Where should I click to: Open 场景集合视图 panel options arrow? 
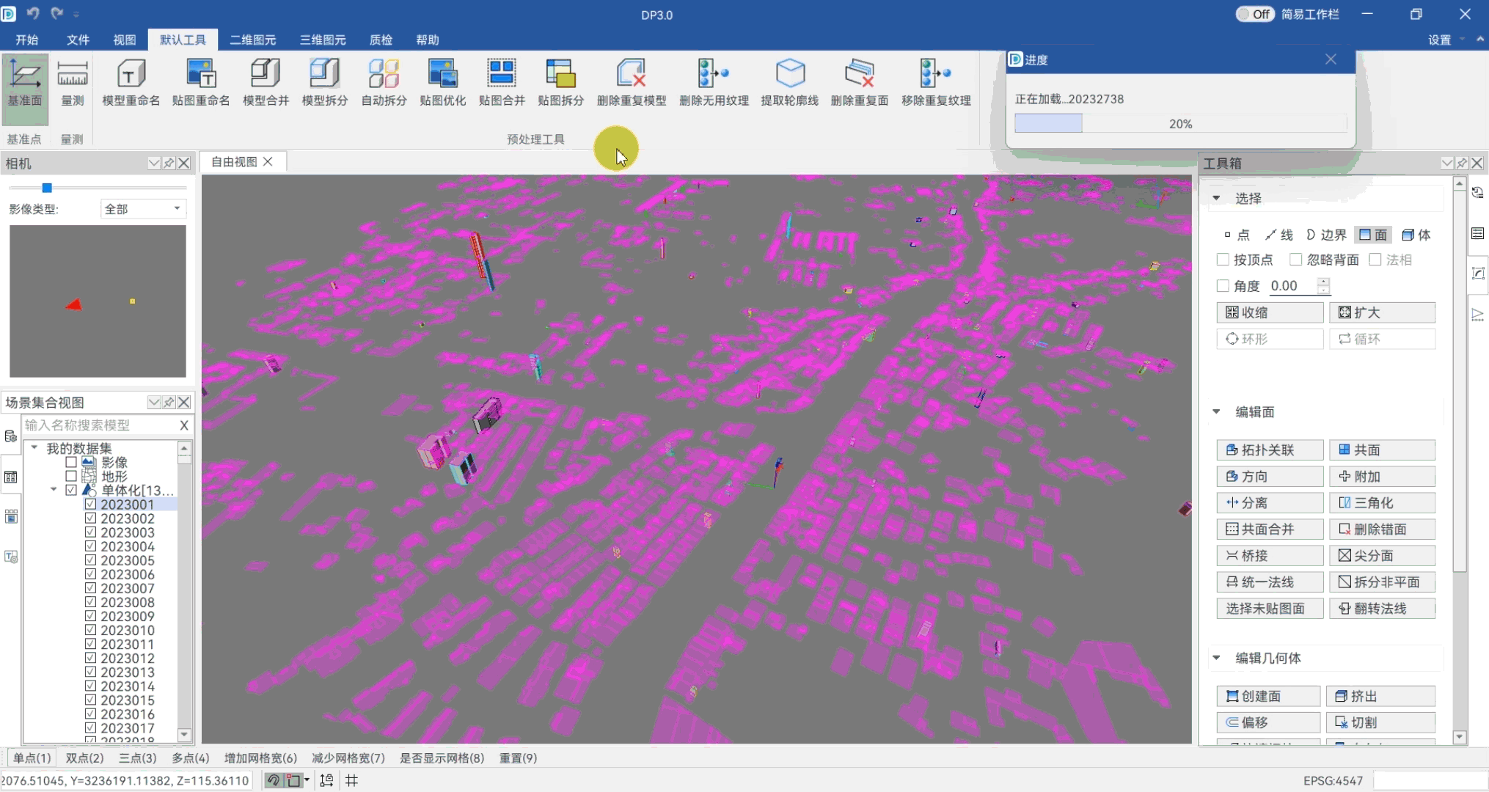[x=154, y=402]
